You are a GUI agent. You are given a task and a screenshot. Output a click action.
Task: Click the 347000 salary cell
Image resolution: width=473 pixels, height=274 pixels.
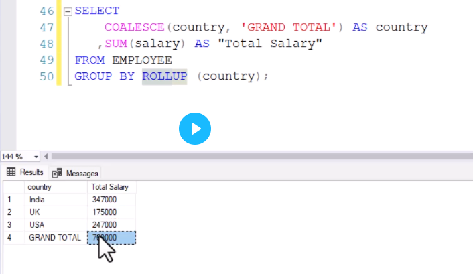click(x=111, y=200)
